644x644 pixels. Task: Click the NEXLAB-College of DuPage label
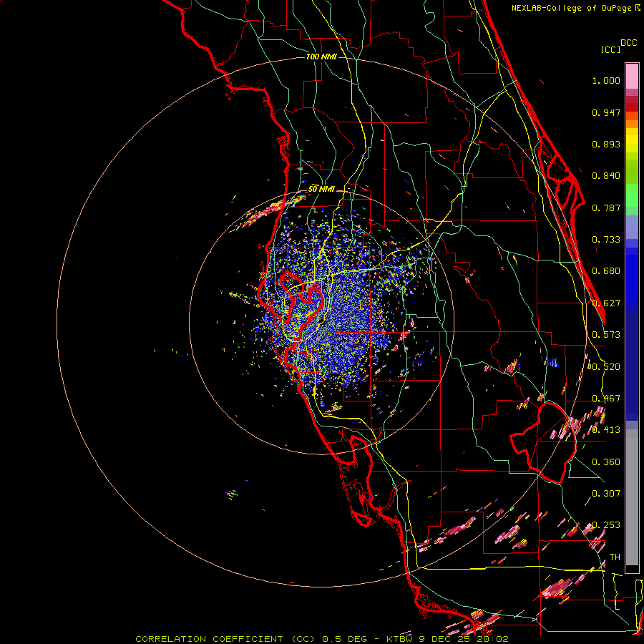(x=572, y=8)
